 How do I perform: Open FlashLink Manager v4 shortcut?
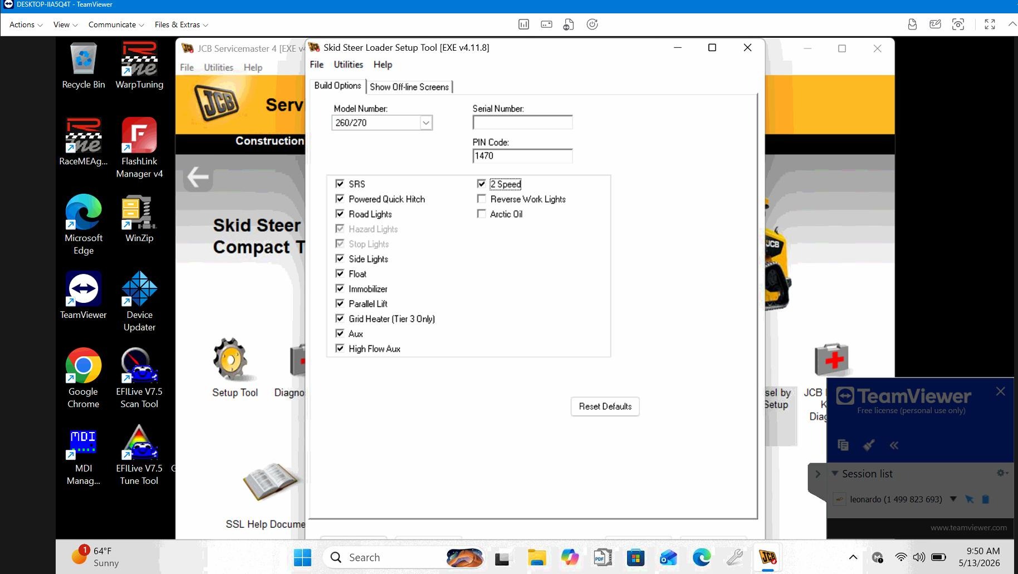139,148
